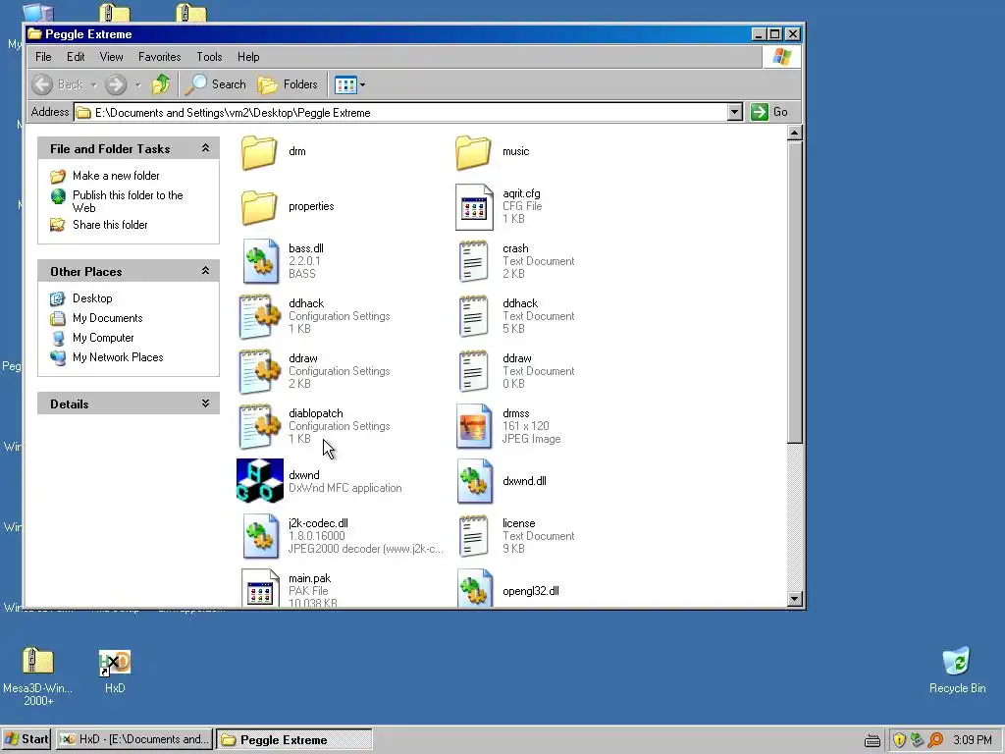Select the main.pak file icon
Image resolution: width=1005 pixels, height=754 pixels.
tap(260, 589)
